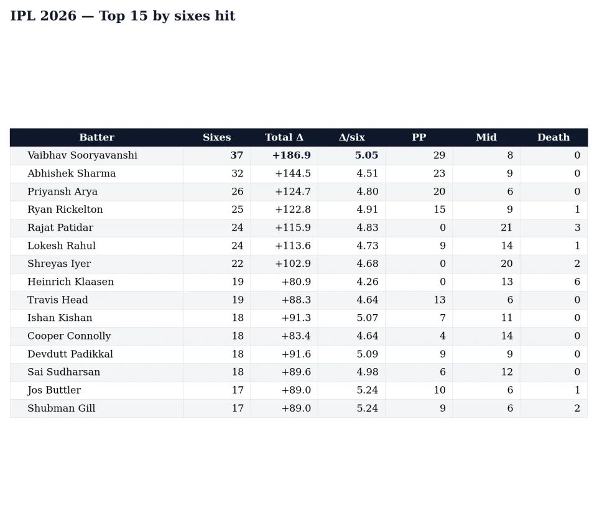Click the 4.91 delta per six value
This screenshot has width=597, height=523.
click(x=367, y=210)
